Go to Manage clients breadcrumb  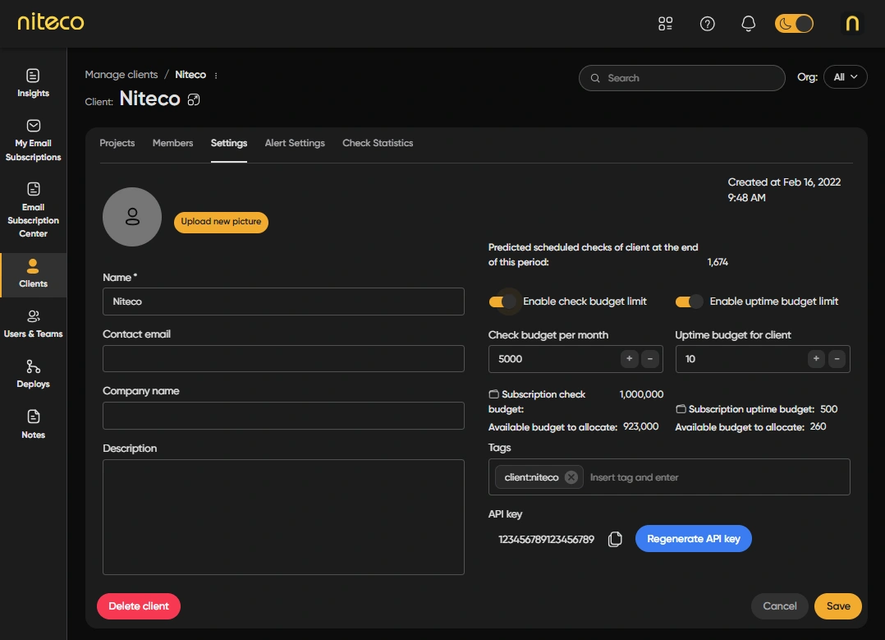[x=122, y=75]
